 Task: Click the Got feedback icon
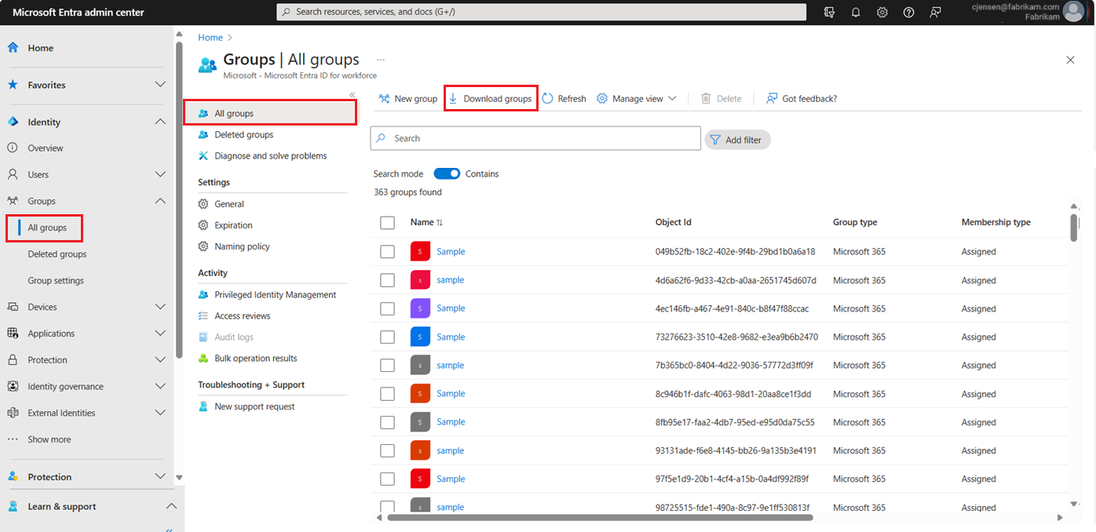coord(773,99)
